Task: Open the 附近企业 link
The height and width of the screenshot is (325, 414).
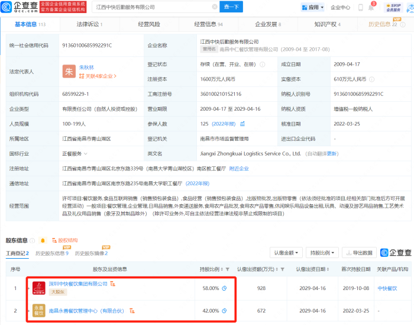Action: click(x=239, y=168)
